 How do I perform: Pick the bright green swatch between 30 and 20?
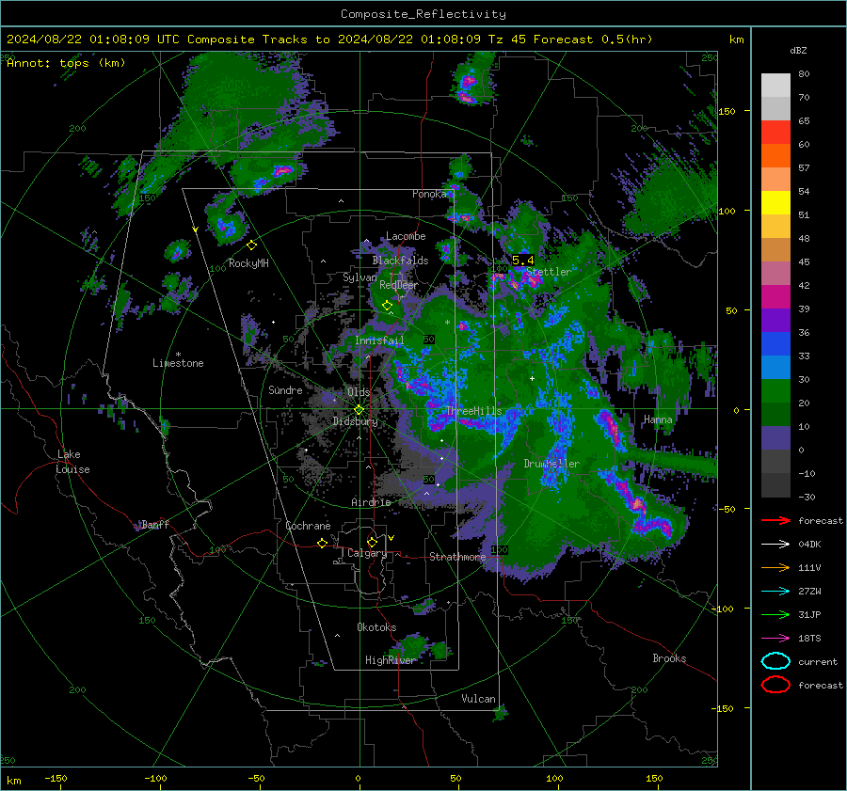pos(775,391)
